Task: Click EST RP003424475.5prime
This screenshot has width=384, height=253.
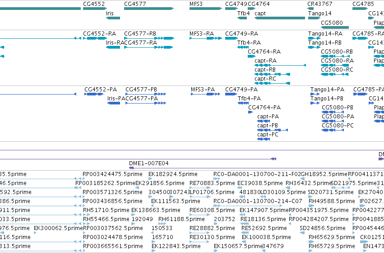Action: (x=112, y=174)
